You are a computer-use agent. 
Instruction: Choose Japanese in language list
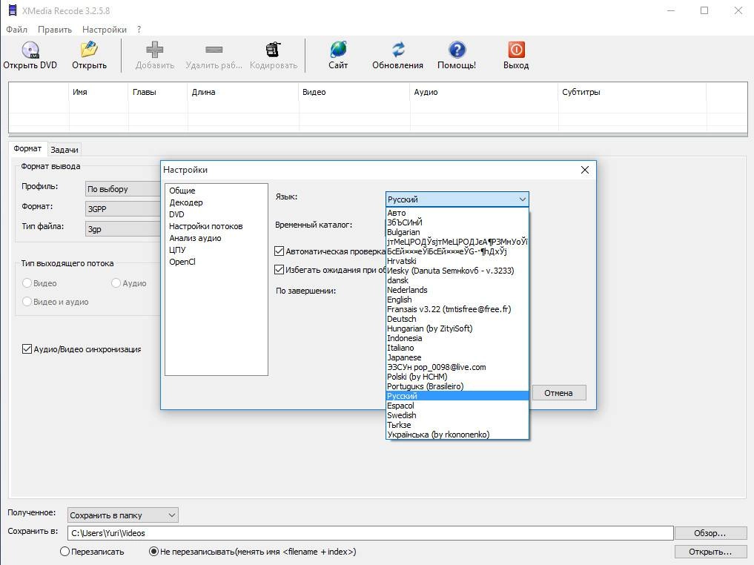[x=457, y=357]
